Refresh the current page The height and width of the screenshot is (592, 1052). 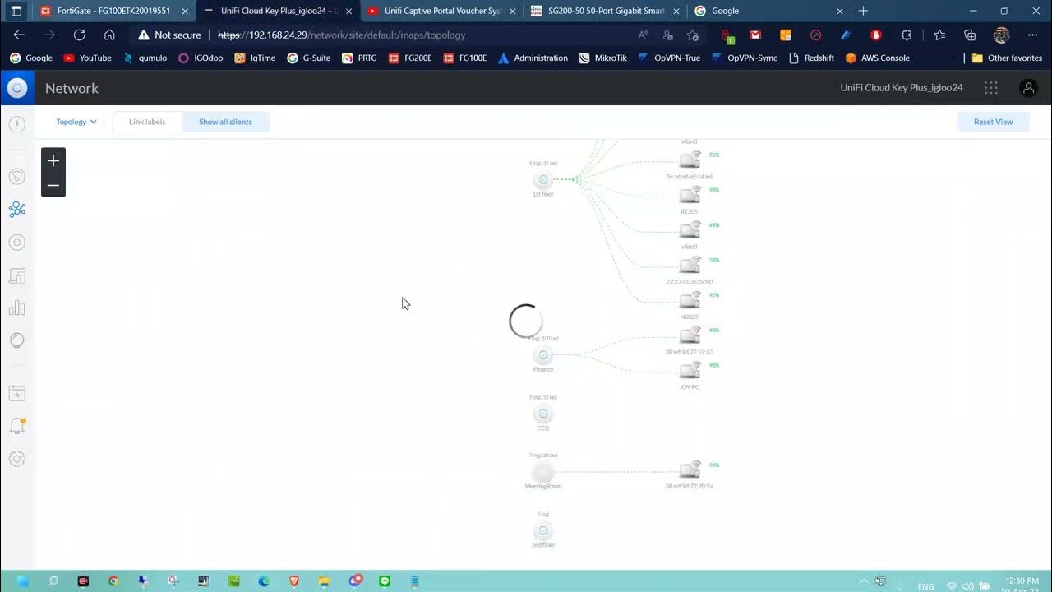(79, 35)
